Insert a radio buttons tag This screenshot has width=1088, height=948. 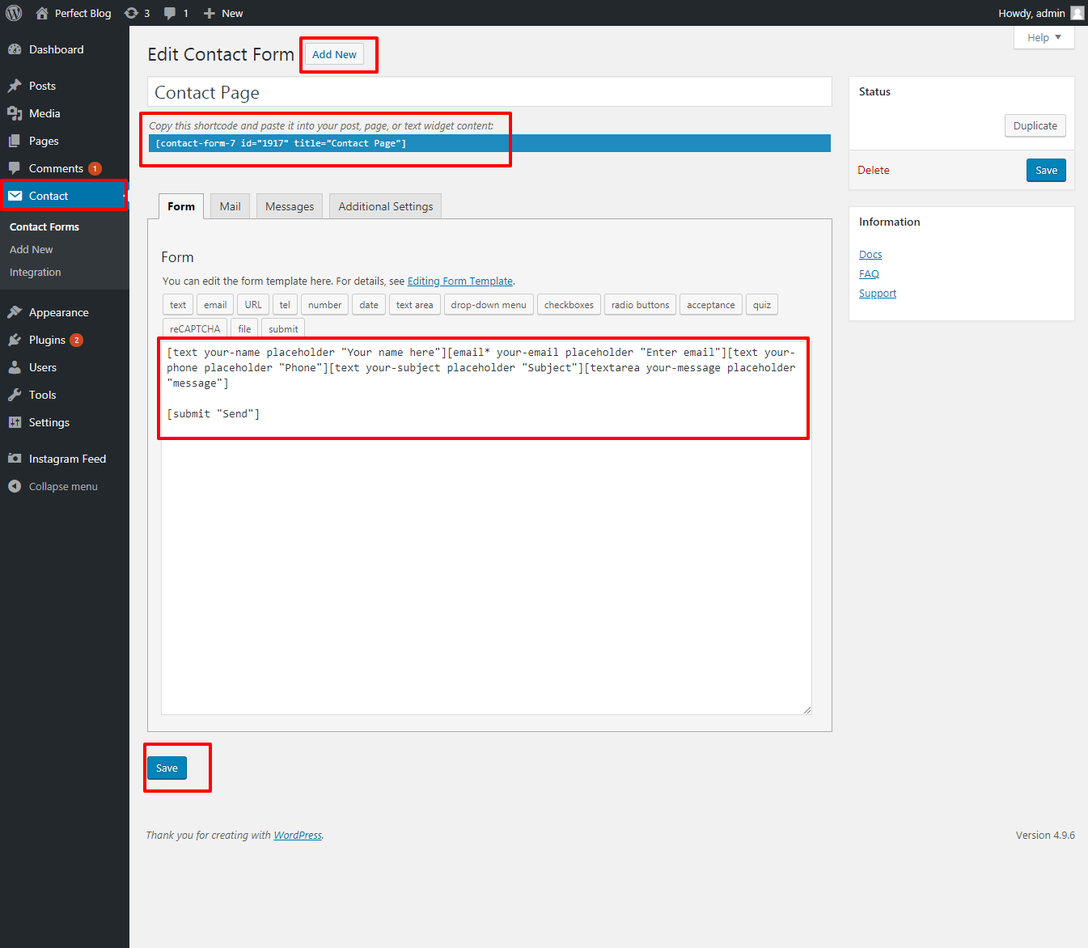[640, 305]
